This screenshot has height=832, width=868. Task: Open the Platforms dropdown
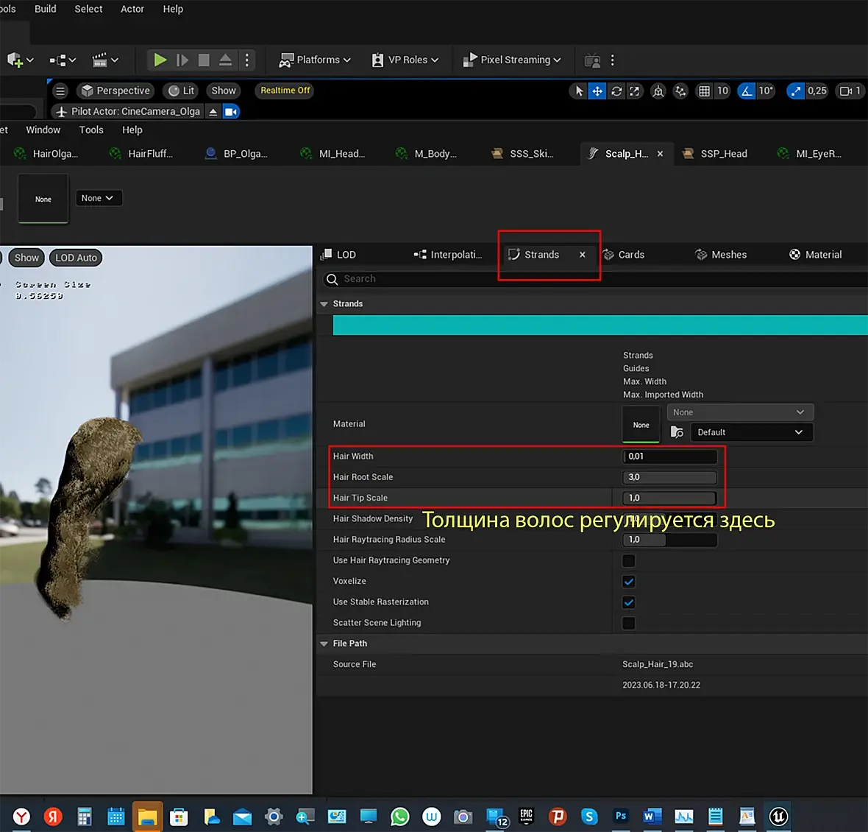(x=316, y=60)
